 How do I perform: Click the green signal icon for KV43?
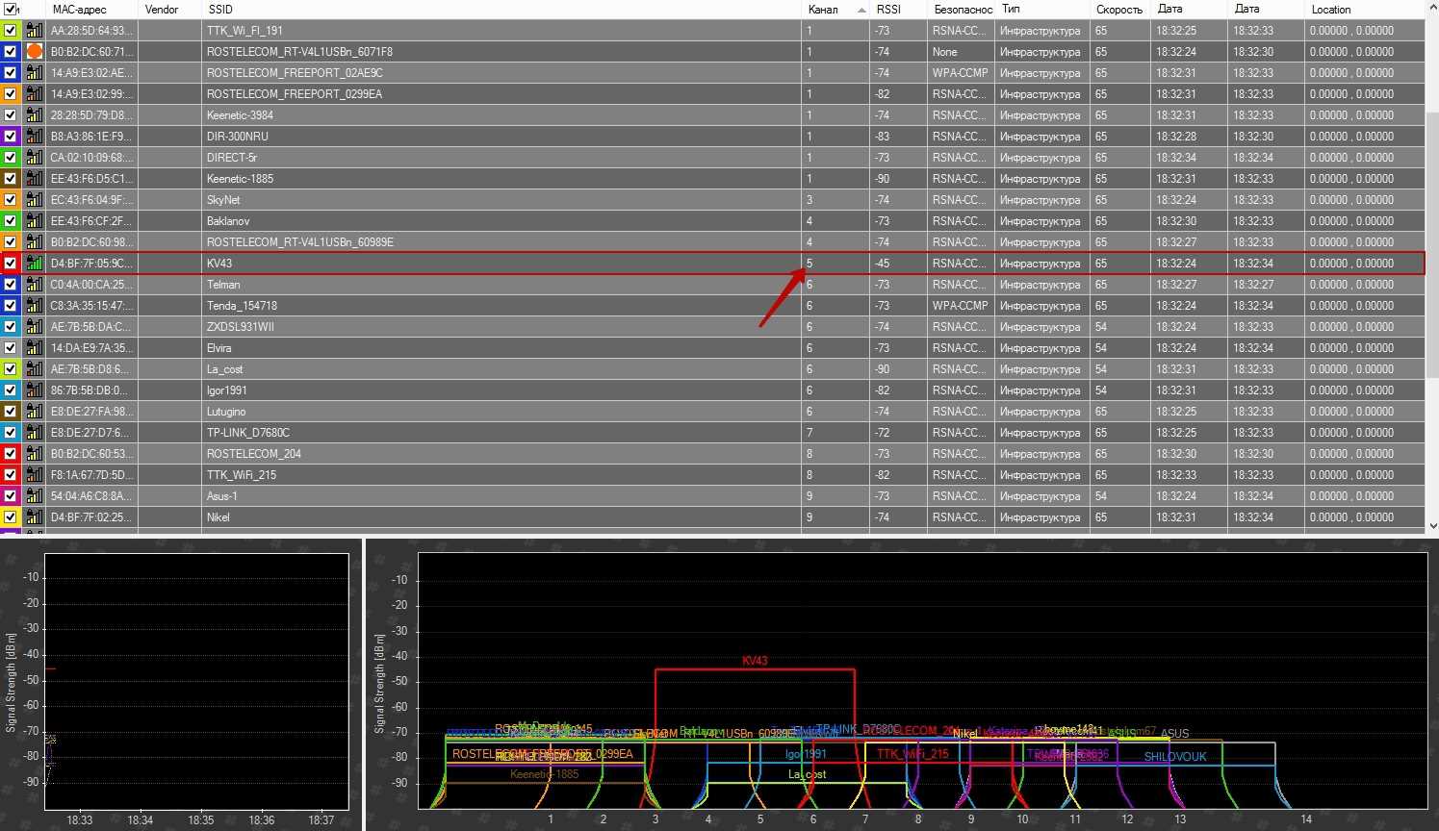pyautogui.click(x=34, y=264)
